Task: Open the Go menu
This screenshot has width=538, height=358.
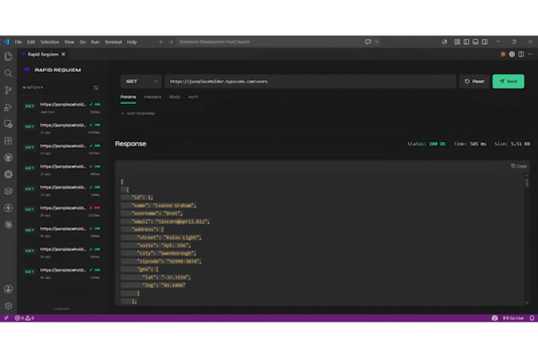Action: click(x=82, y=42)
